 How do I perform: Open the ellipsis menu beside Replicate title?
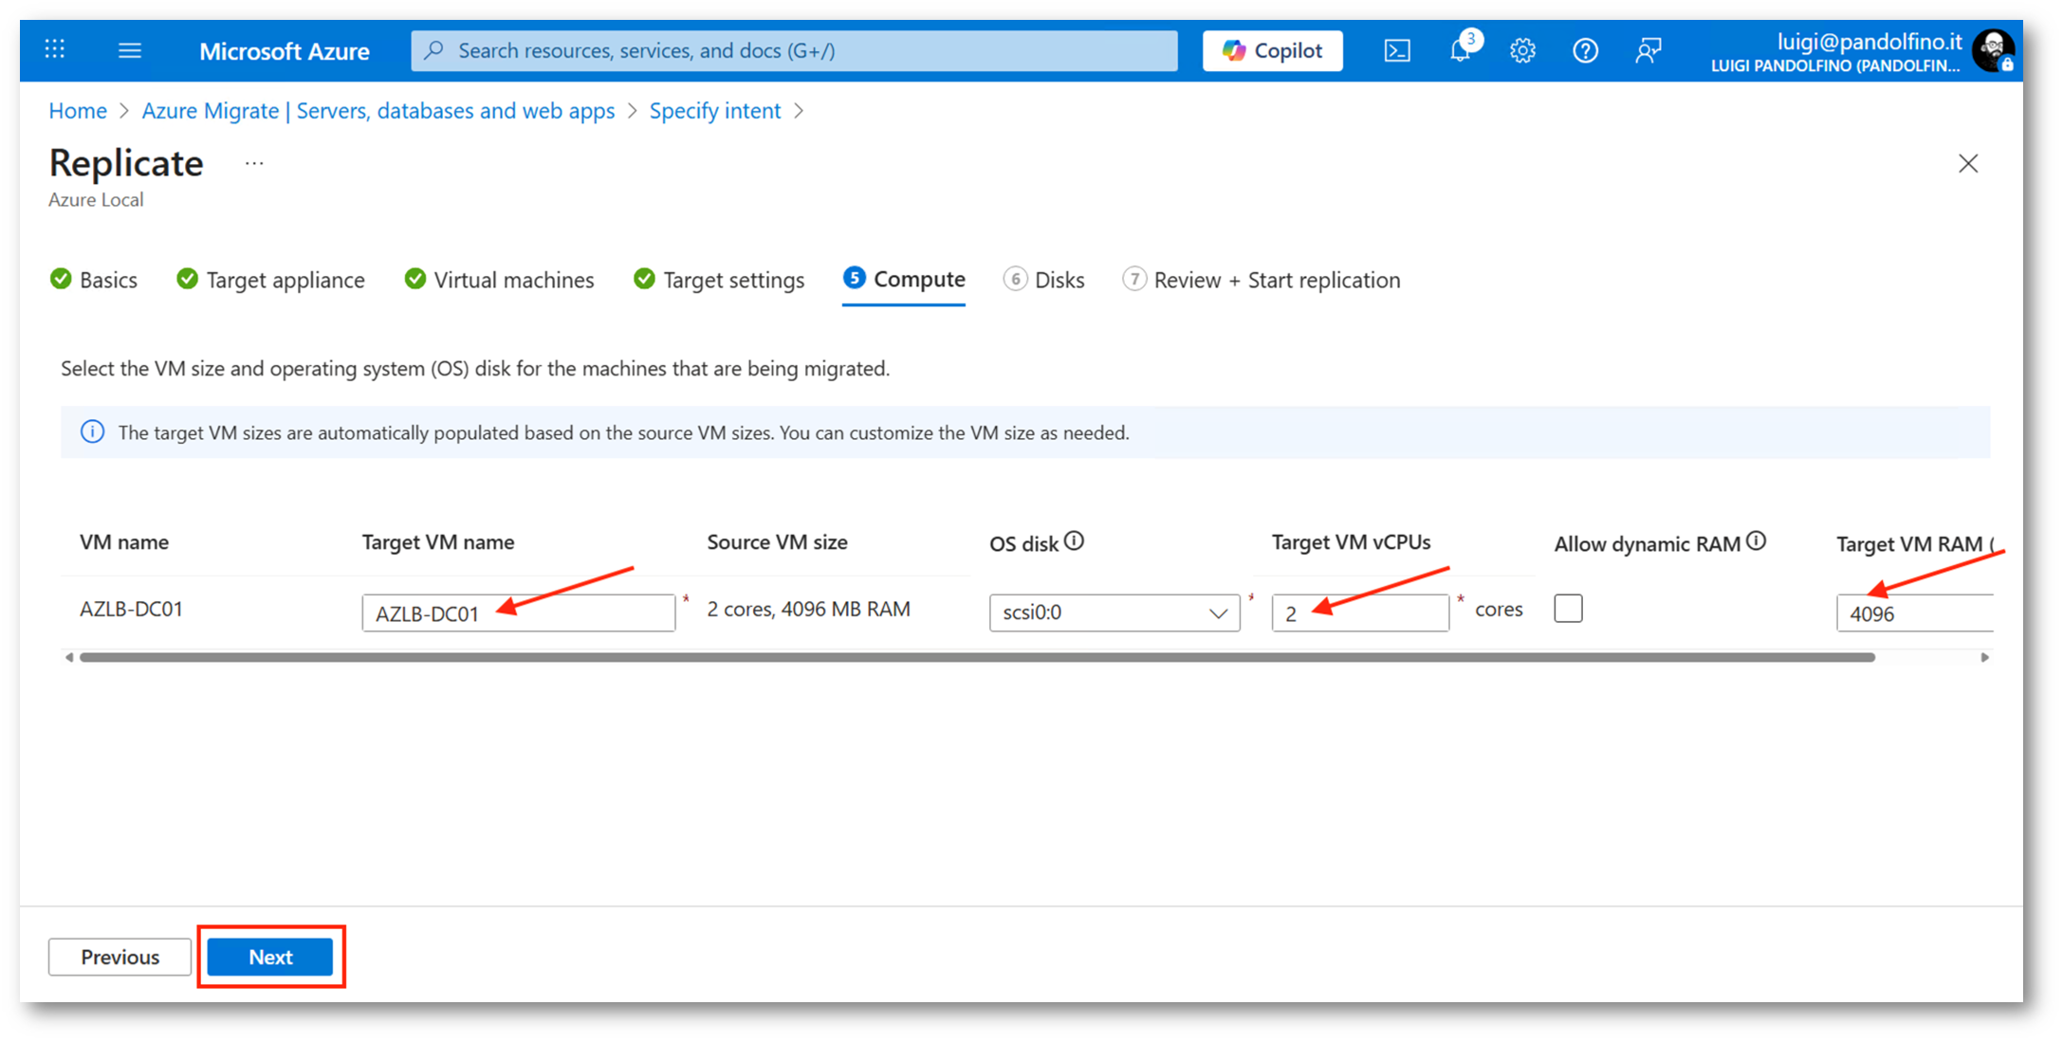(x=253, y=164)
